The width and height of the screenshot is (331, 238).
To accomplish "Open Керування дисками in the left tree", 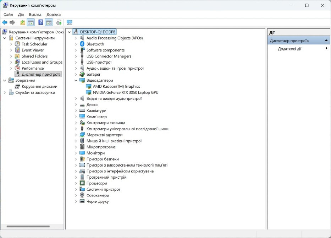I will point(39,86).
